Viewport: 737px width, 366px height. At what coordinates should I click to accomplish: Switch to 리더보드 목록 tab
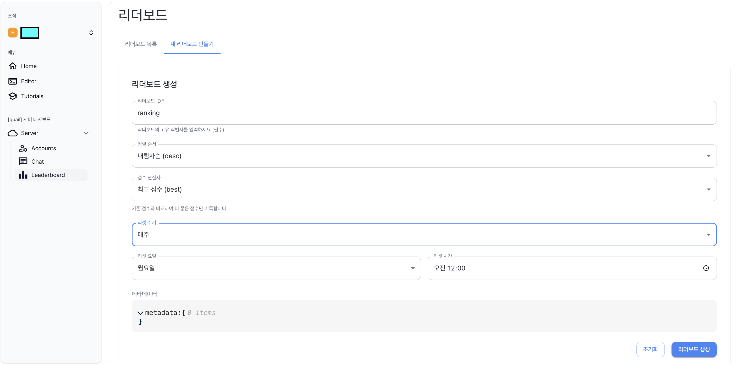point(141,44)
